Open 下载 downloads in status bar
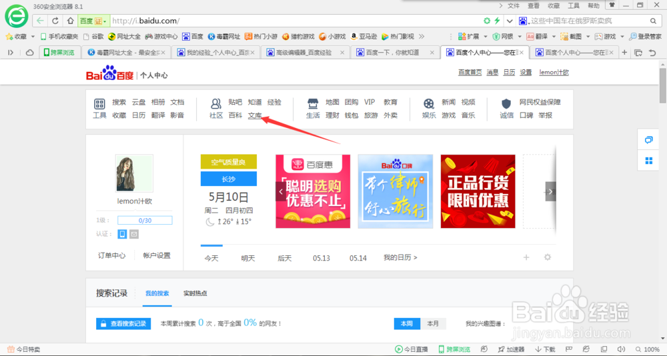 pyautogui.click(x=545, y=349)
